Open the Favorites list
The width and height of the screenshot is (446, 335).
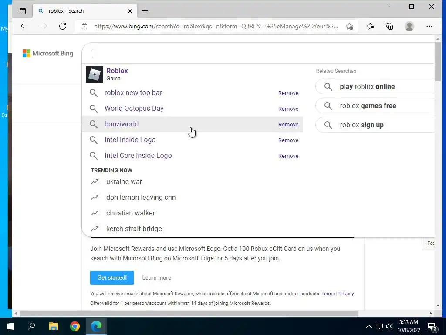coord(370,26)
